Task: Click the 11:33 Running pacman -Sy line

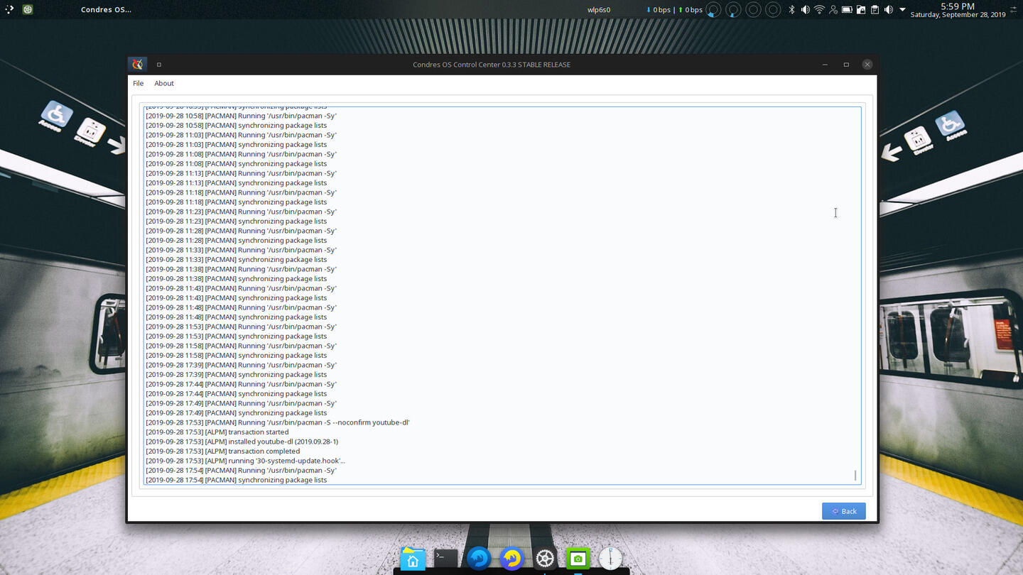Action: click(x=241, y=250)
